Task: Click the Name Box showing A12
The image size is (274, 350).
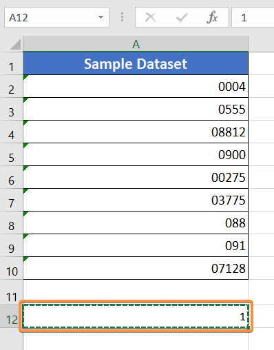Action: click(x=56, y=17)
